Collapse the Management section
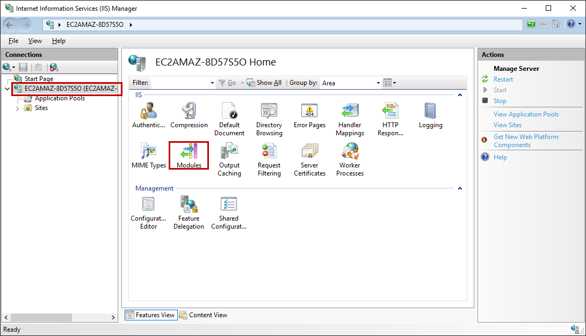Screen dimensions: 586x336 460,188
